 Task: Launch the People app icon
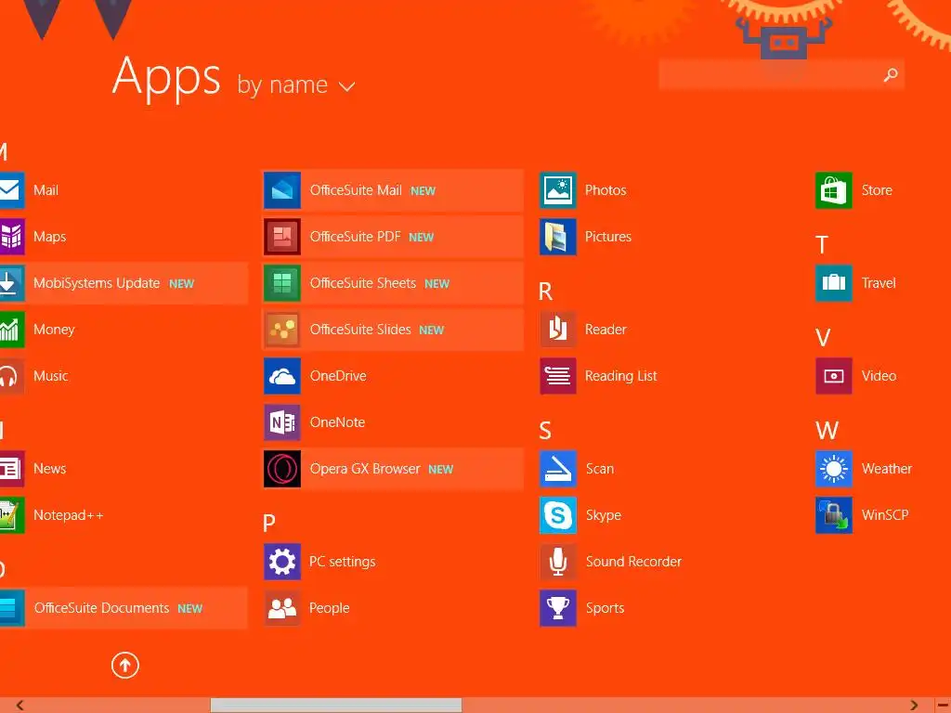pyautogui.click(x=282, y=608)
